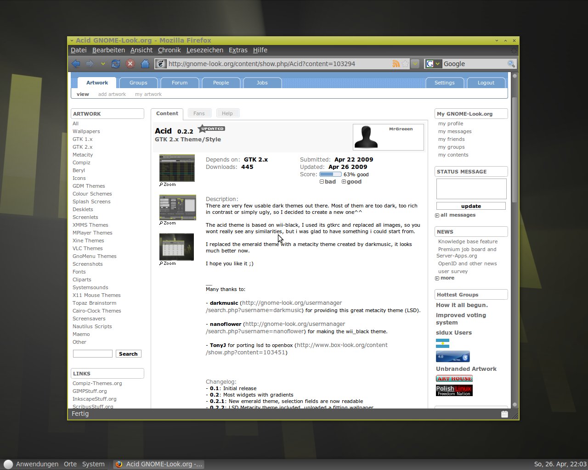This screenshot has height=470, width=588.
Task: Vote bad with the minus icon
Action: 322,182
